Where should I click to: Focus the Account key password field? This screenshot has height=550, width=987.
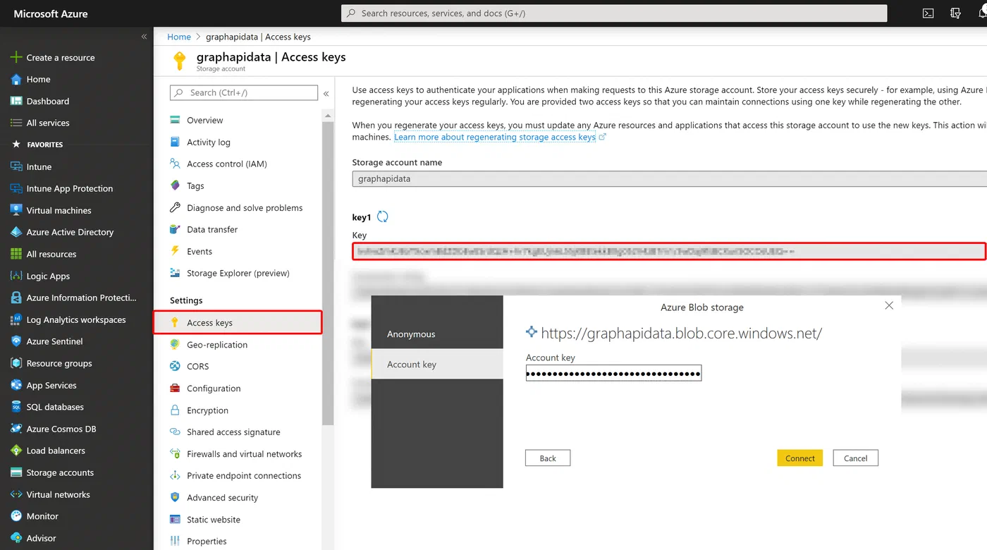tap(613, 374)
